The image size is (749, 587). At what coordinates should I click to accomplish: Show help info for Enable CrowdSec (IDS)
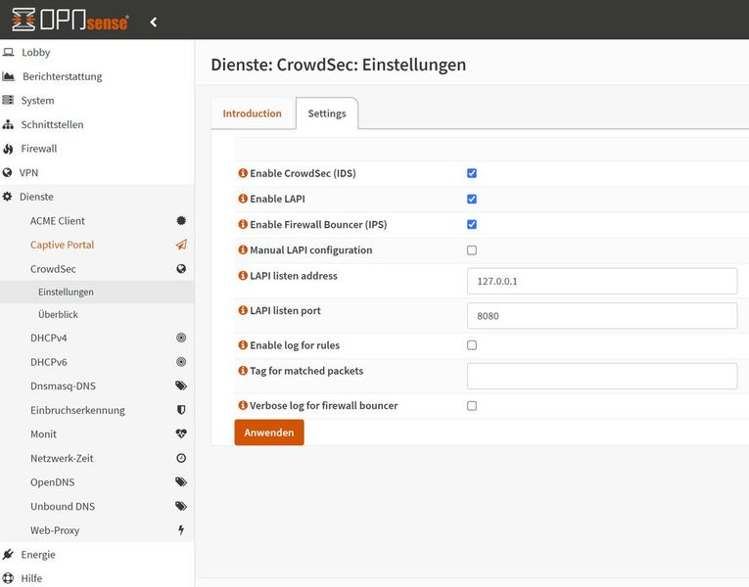coord(243,173)
